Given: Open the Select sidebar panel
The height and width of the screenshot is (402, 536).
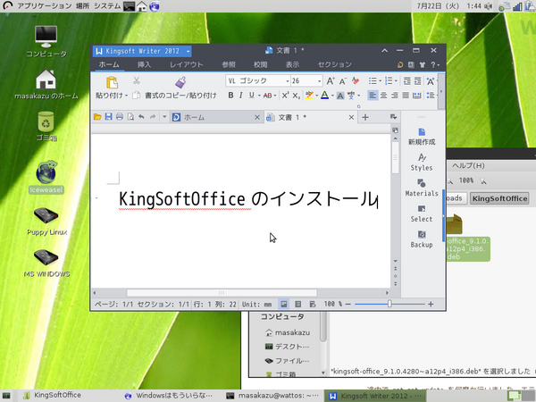Looking at the screenshot, I should click(422, 214).
